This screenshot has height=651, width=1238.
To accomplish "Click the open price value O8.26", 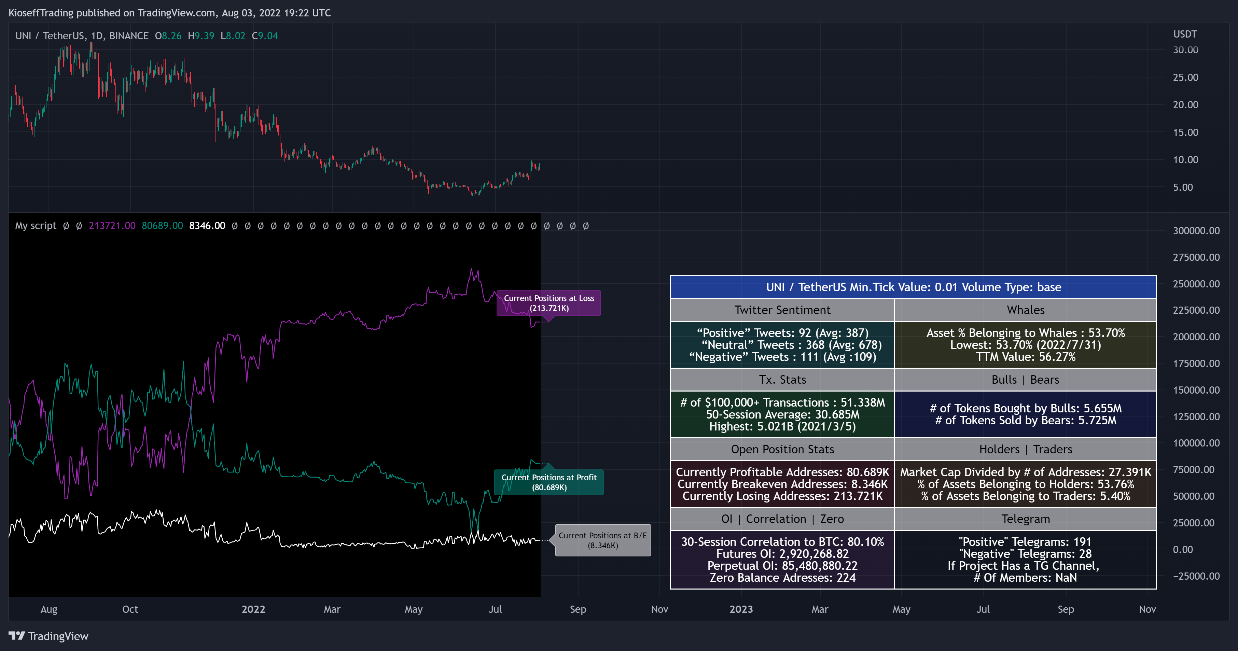I will [x=168, y=36].
